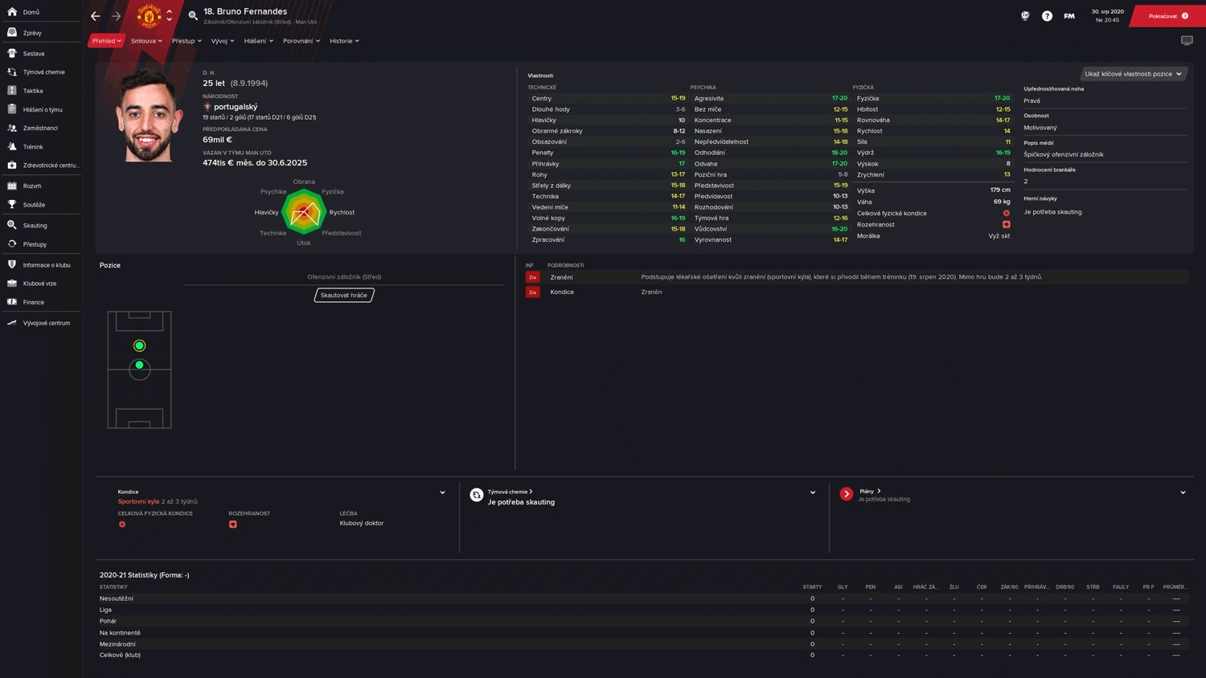The width and height of the screenshot is (1206, 678).
Task: Click the display monitor icon top right
Action: click(1187, 40)
